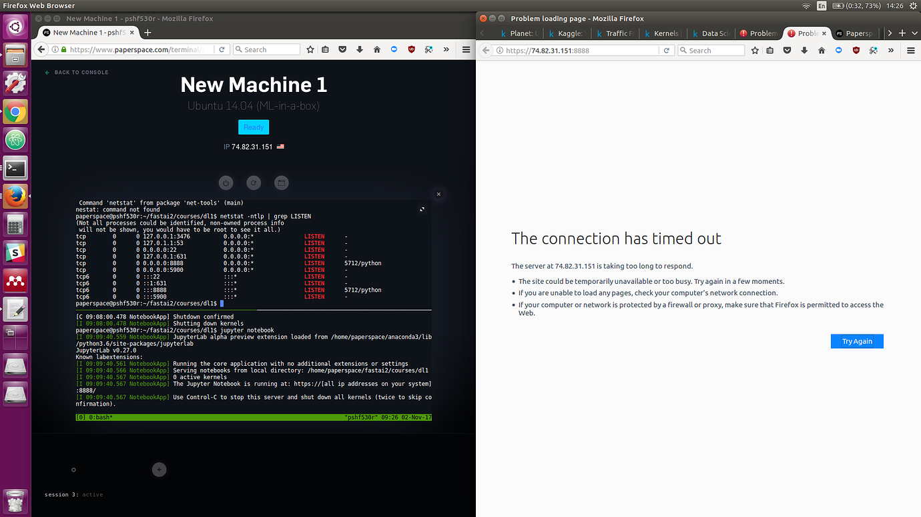Viewport: 921px width, 517px height.
Task: Open the Chrome browser from the dock
Action: pos(15,112)
